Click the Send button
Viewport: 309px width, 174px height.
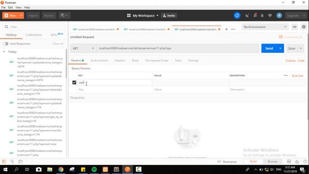(269, 48)
